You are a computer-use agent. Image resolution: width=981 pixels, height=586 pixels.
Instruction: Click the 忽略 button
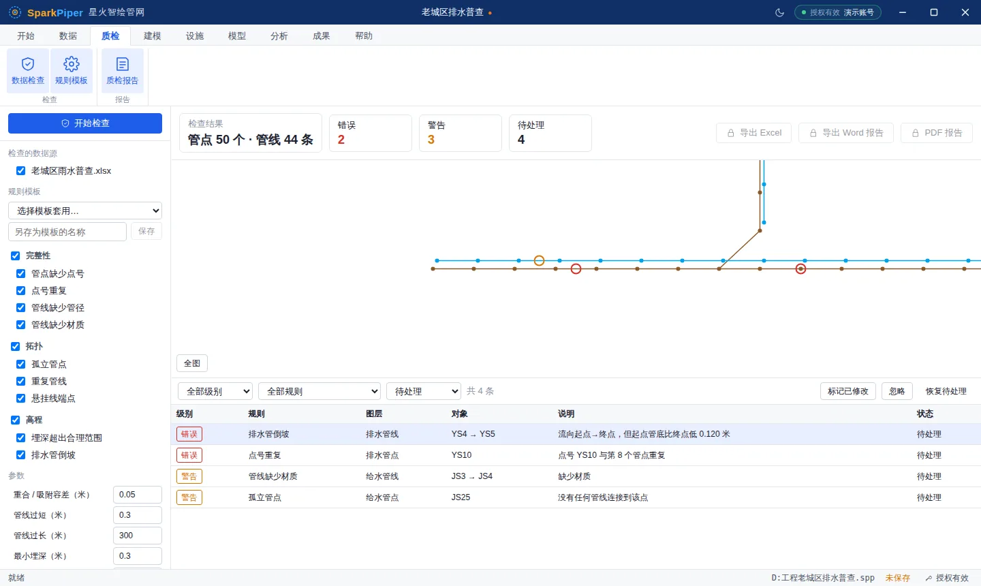(x=897, y=391)
